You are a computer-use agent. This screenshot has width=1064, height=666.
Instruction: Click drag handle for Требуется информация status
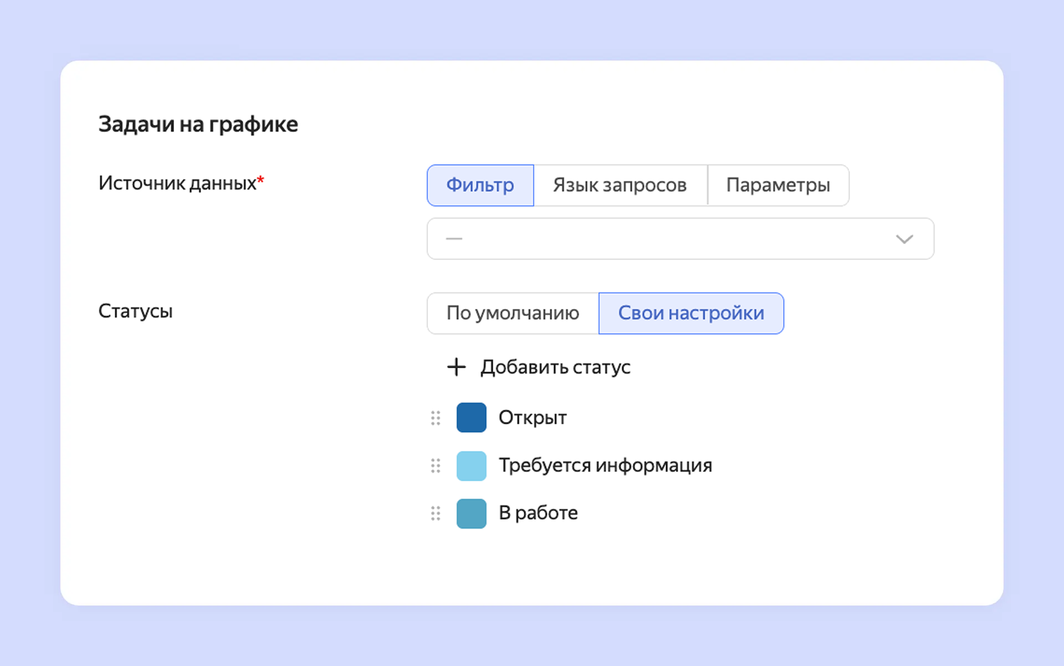click(436, 466)
